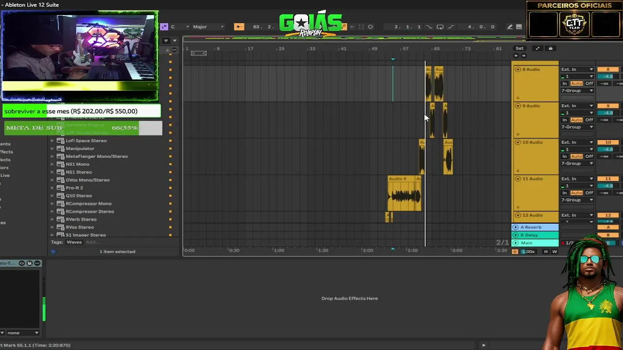
Task: Set 9 Audio monitor to In
Action: pyautogui.click(x=565, y=120)
